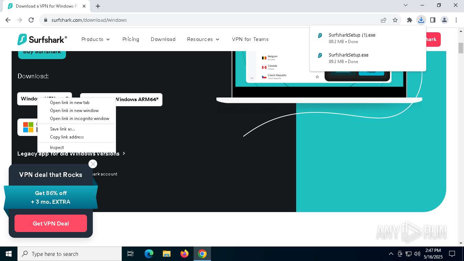Click the Buy Surfshark button
464x261 pixels.
tap(42, 54)
